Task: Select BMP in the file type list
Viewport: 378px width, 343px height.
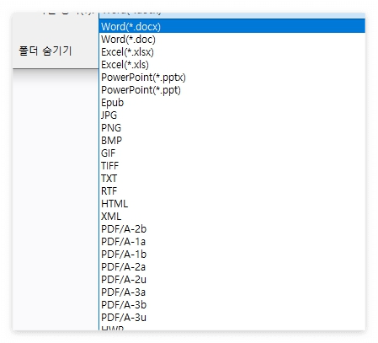Action: click(x=232, y=141)
